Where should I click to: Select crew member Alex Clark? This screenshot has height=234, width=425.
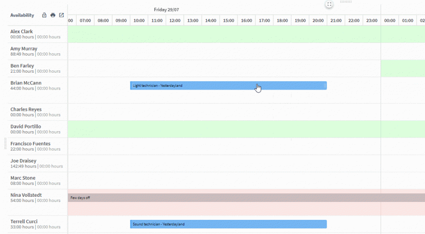[21, 32]
